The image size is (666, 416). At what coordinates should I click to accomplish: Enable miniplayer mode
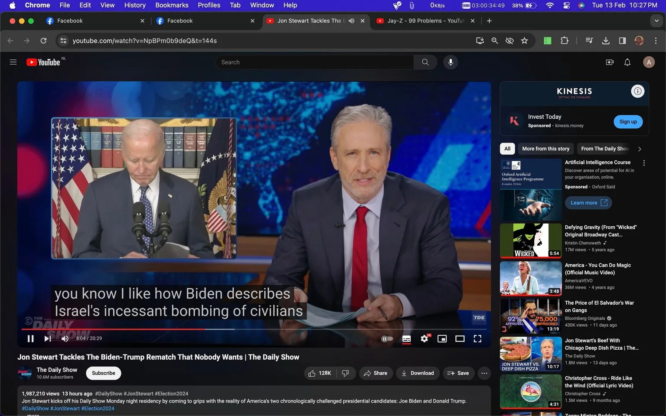click(442, 339)
